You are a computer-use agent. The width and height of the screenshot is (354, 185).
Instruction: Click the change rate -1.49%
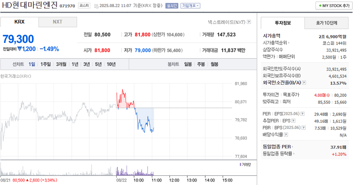(x=49, y=49)
